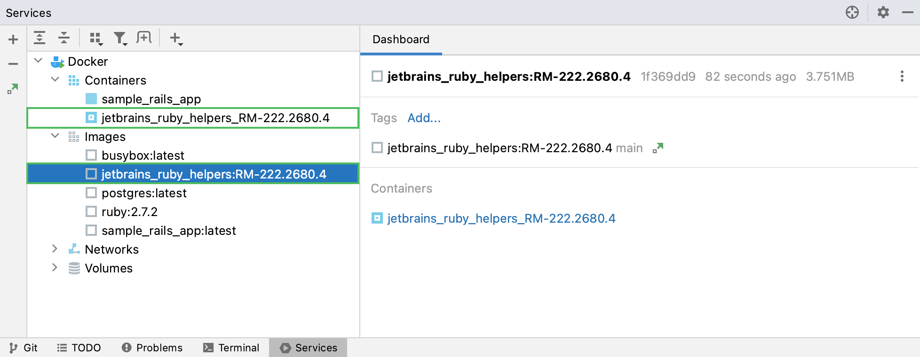Select the ruby:2.7.2 image
The image size is (920, 357).
(129, 212)
